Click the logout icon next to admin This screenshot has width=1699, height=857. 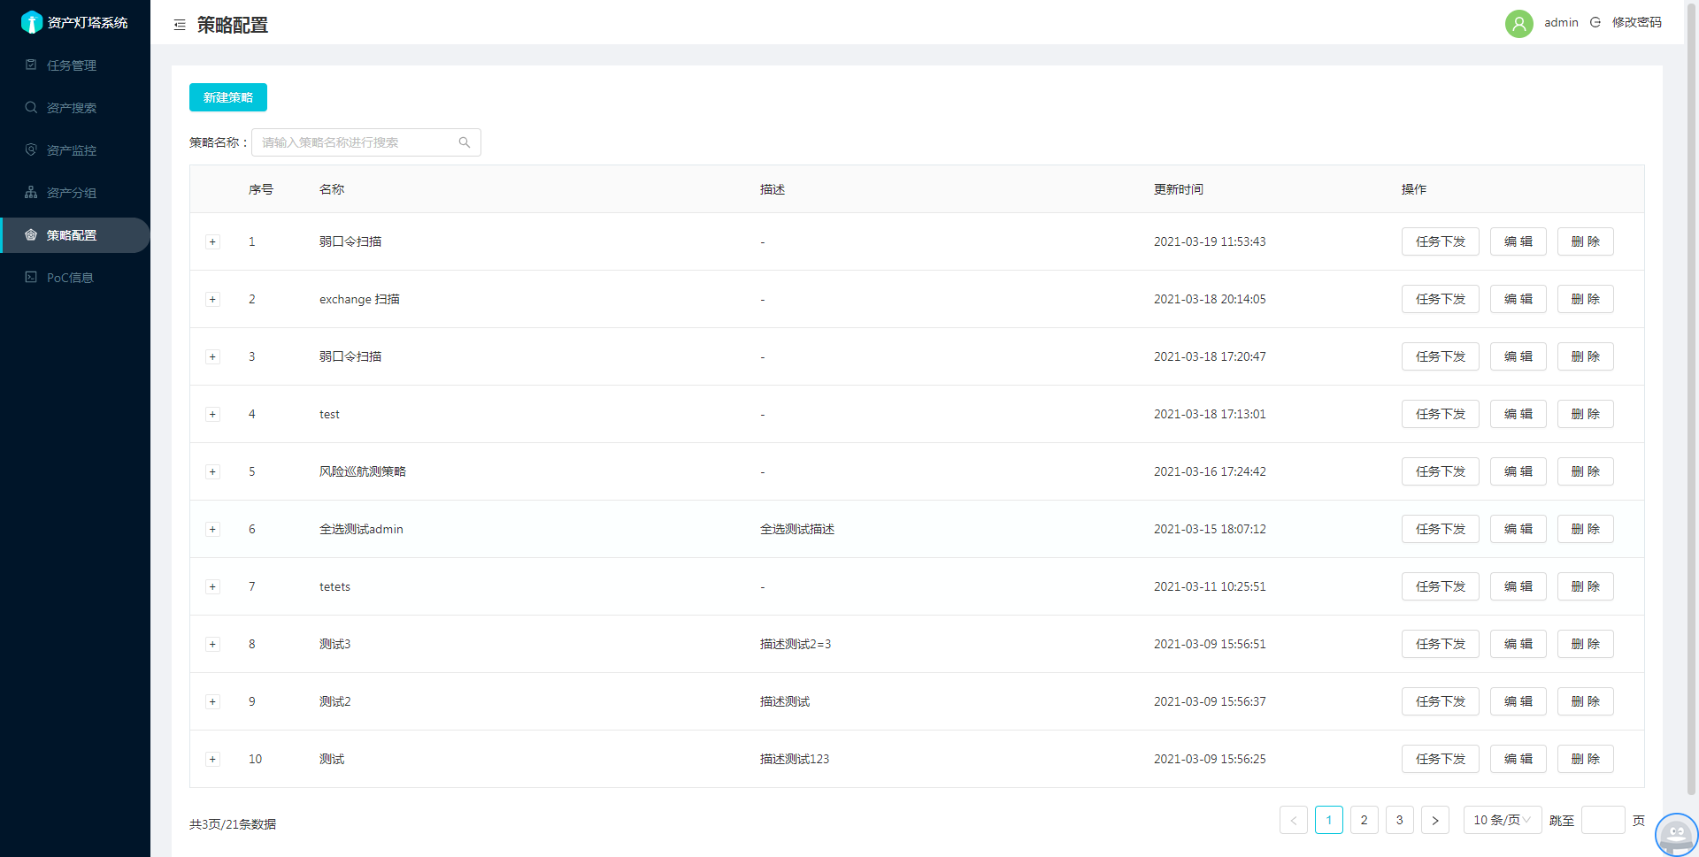click(1595, 22)
